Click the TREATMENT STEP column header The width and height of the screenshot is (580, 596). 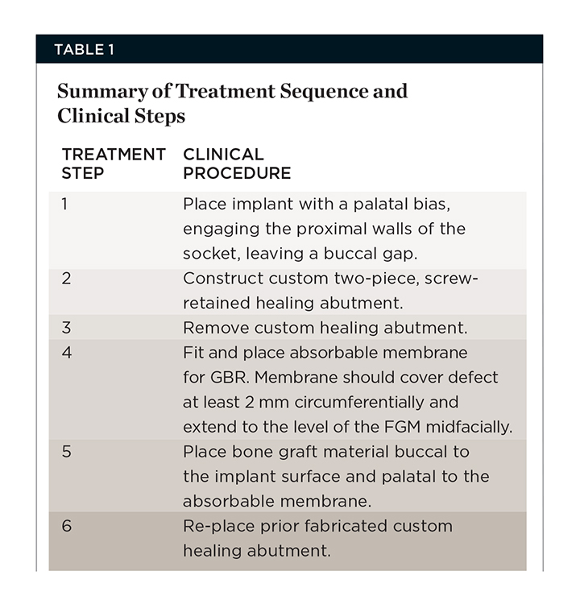coord(114,163)
